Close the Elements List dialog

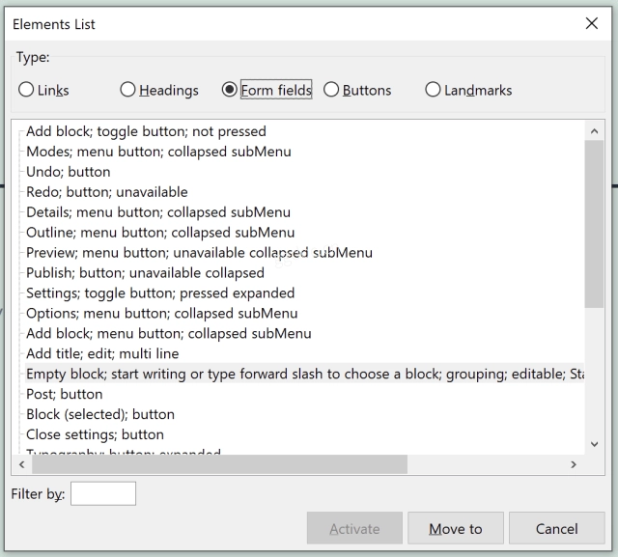tap(592, 23)
